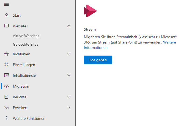The width and height of the screenshot is (179, 126).
Task: Expand the Erweitert section chevron
Action: (x=69, y=108)
